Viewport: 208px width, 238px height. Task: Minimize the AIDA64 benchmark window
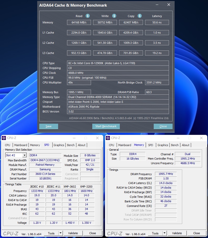[157, 5]
